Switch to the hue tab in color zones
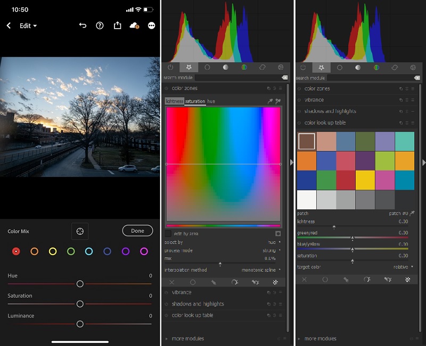426x346 pixels. [x=211, y=102]
